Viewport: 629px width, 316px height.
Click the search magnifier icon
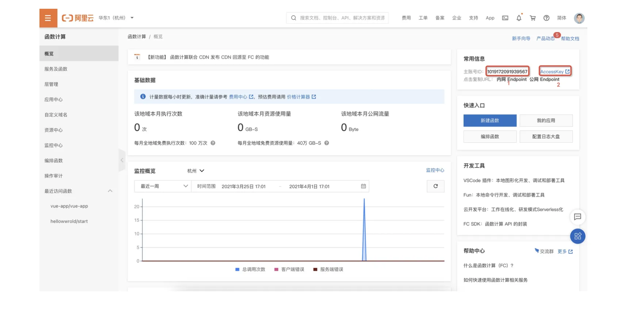(x=294, y=18)
